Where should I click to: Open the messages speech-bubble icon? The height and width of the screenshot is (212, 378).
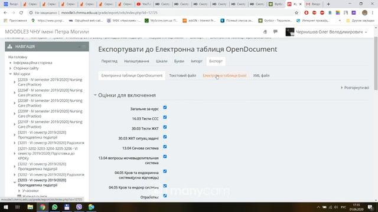pos(275,31)
